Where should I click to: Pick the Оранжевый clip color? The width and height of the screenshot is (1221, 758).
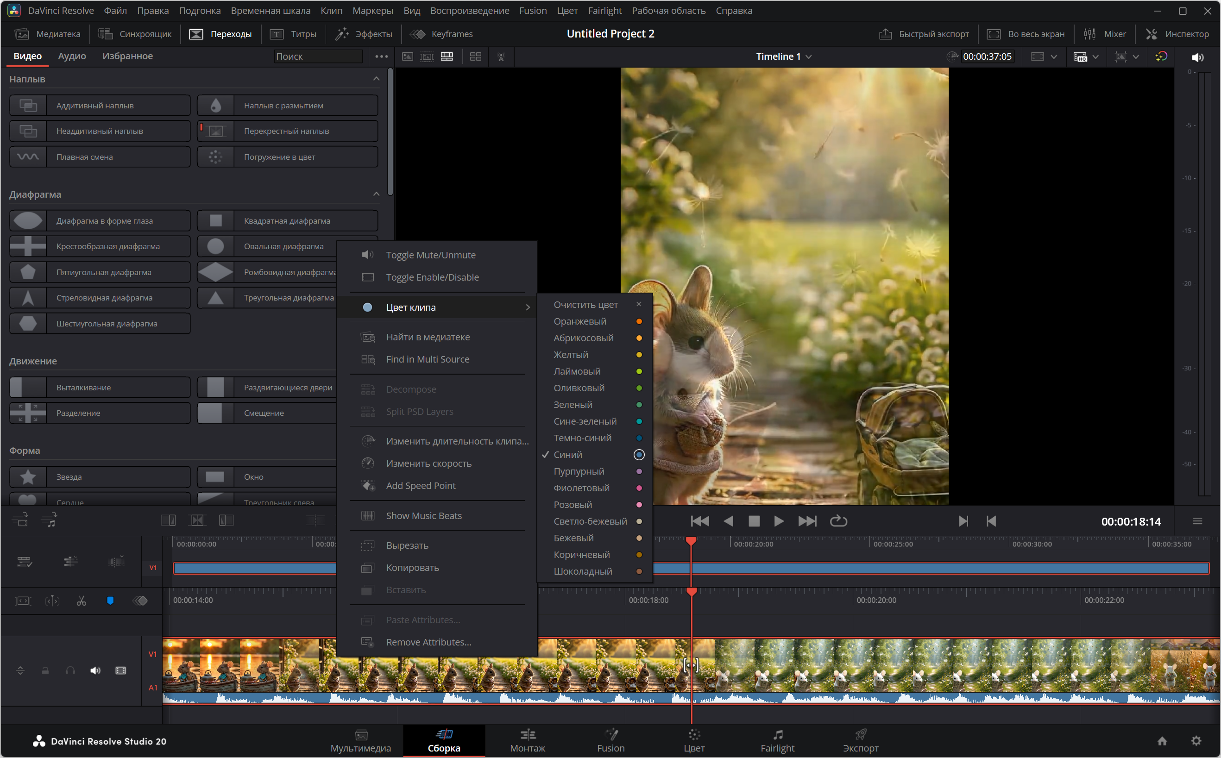pyautogui.click(x=580, y=321)
